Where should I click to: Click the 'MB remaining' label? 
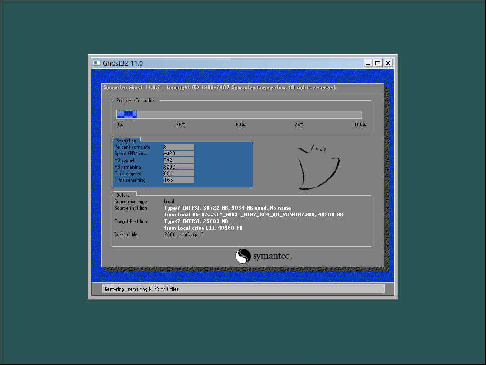point(128,167)
